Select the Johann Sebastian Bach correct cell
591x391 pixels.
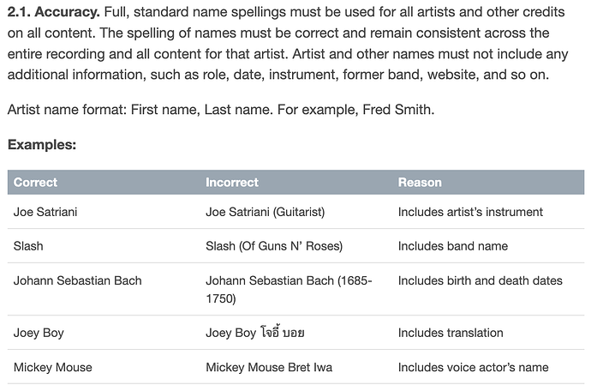pos(78,280)
